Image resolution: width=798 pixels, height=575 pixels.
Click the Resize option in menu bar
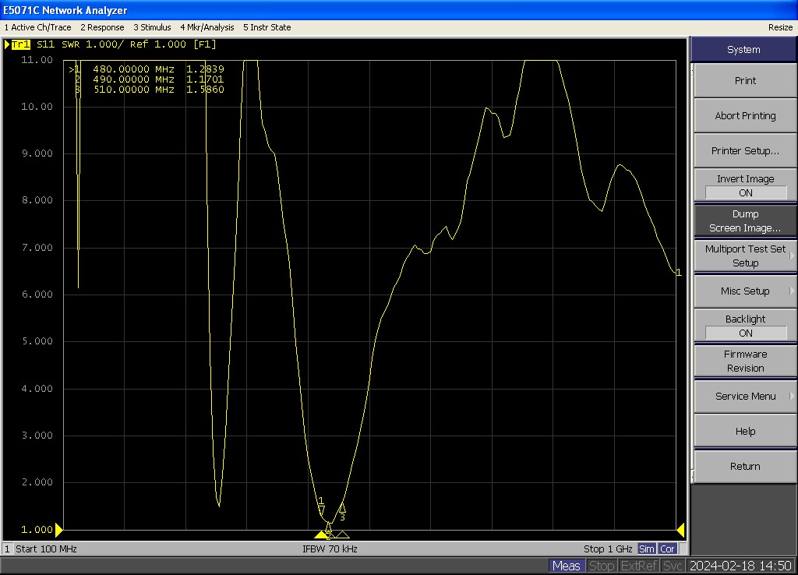(x=780, y=27)
